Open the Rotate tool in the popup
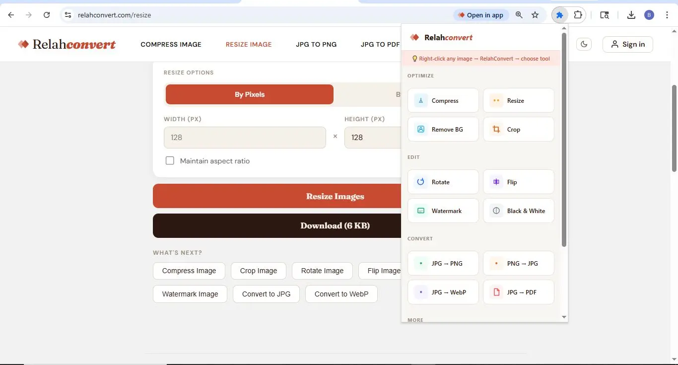678x365 pixels. (443, 182)
